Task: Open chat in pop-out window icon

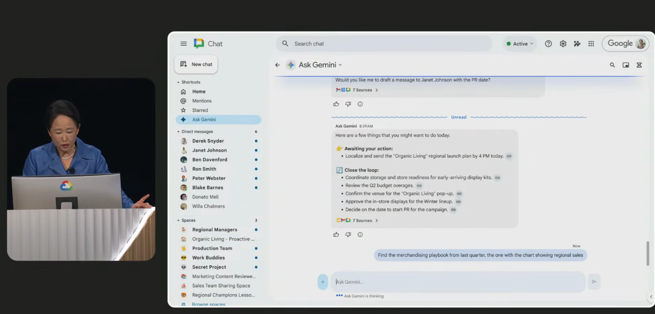Action: tap(626, 65)
